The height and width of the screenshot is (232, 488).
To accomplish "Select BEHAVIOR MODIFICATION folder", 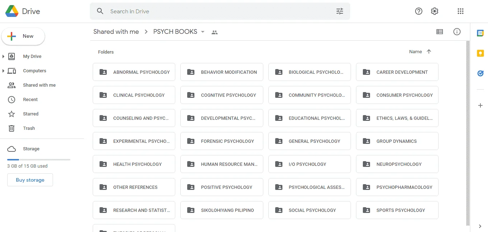I will pyautogui.click(x=222, y=72).
